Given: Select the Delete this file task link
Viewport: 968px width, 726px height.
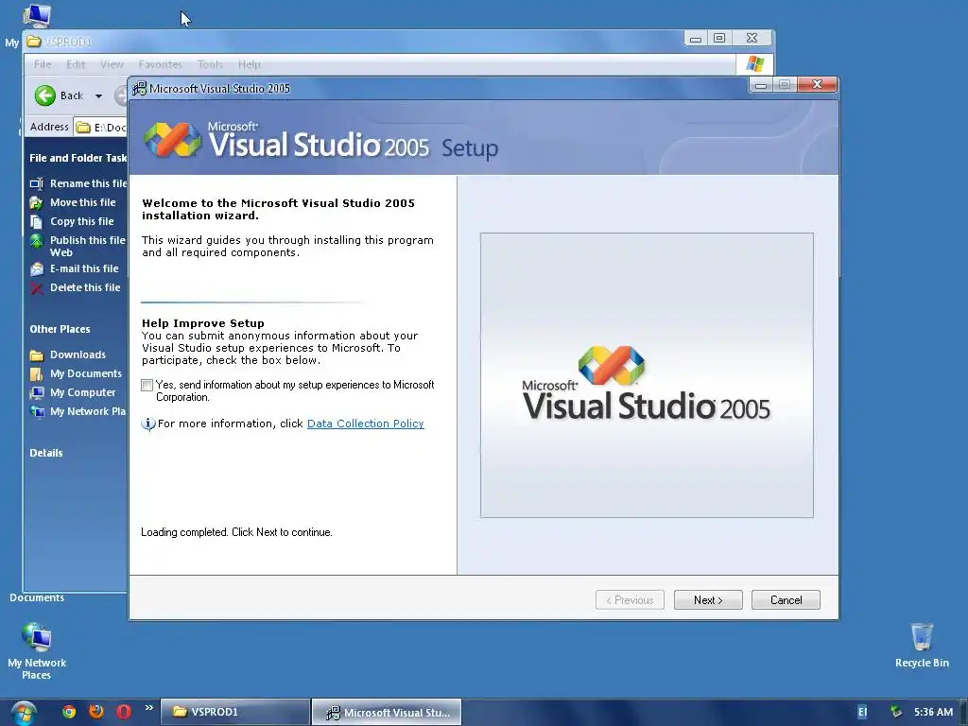Looking at the screenshot, I should [x=85, y=287].
